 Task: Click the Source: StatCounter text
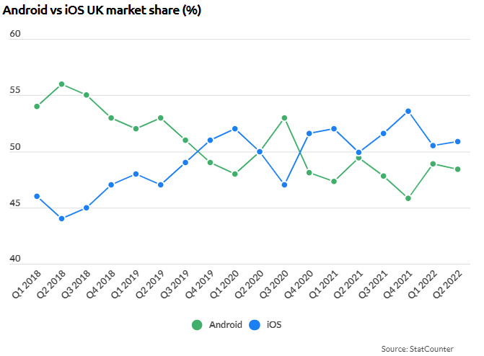tap(418, 349)
